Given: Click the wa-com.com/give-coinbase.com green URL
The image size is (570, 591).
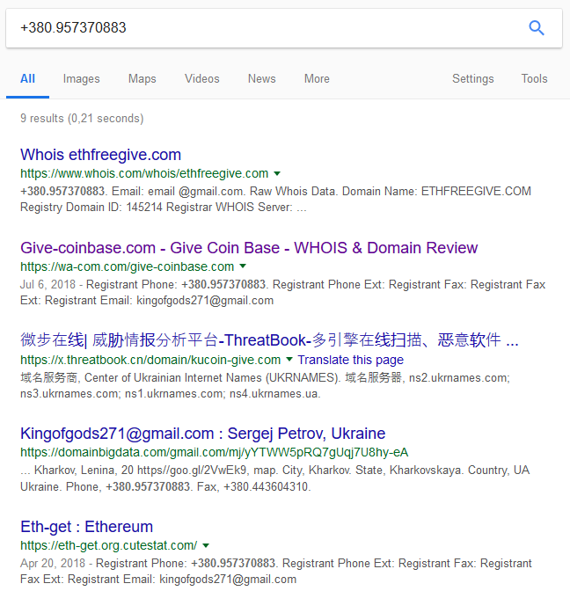Looking at the screenshot, I should pyautogui.click(x=127, y=266).
